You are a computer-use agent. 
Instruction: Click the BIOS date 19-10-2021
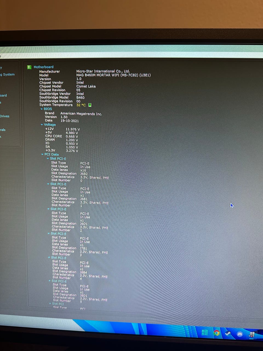tap(70, 121)
